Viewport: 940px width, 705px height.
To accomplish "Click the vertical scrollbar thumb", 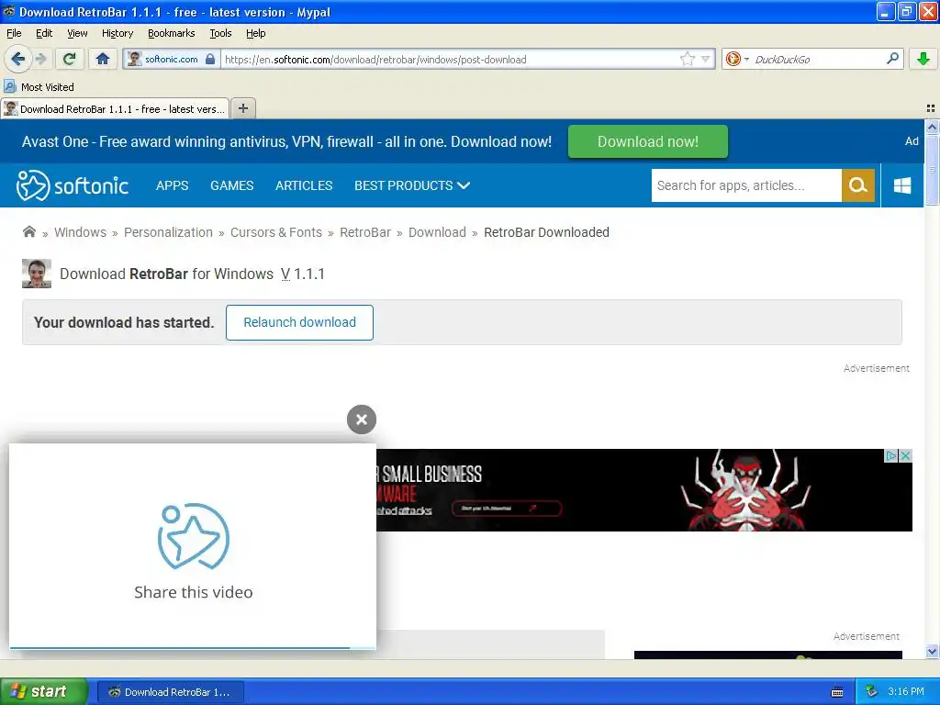I will (932, 170).
